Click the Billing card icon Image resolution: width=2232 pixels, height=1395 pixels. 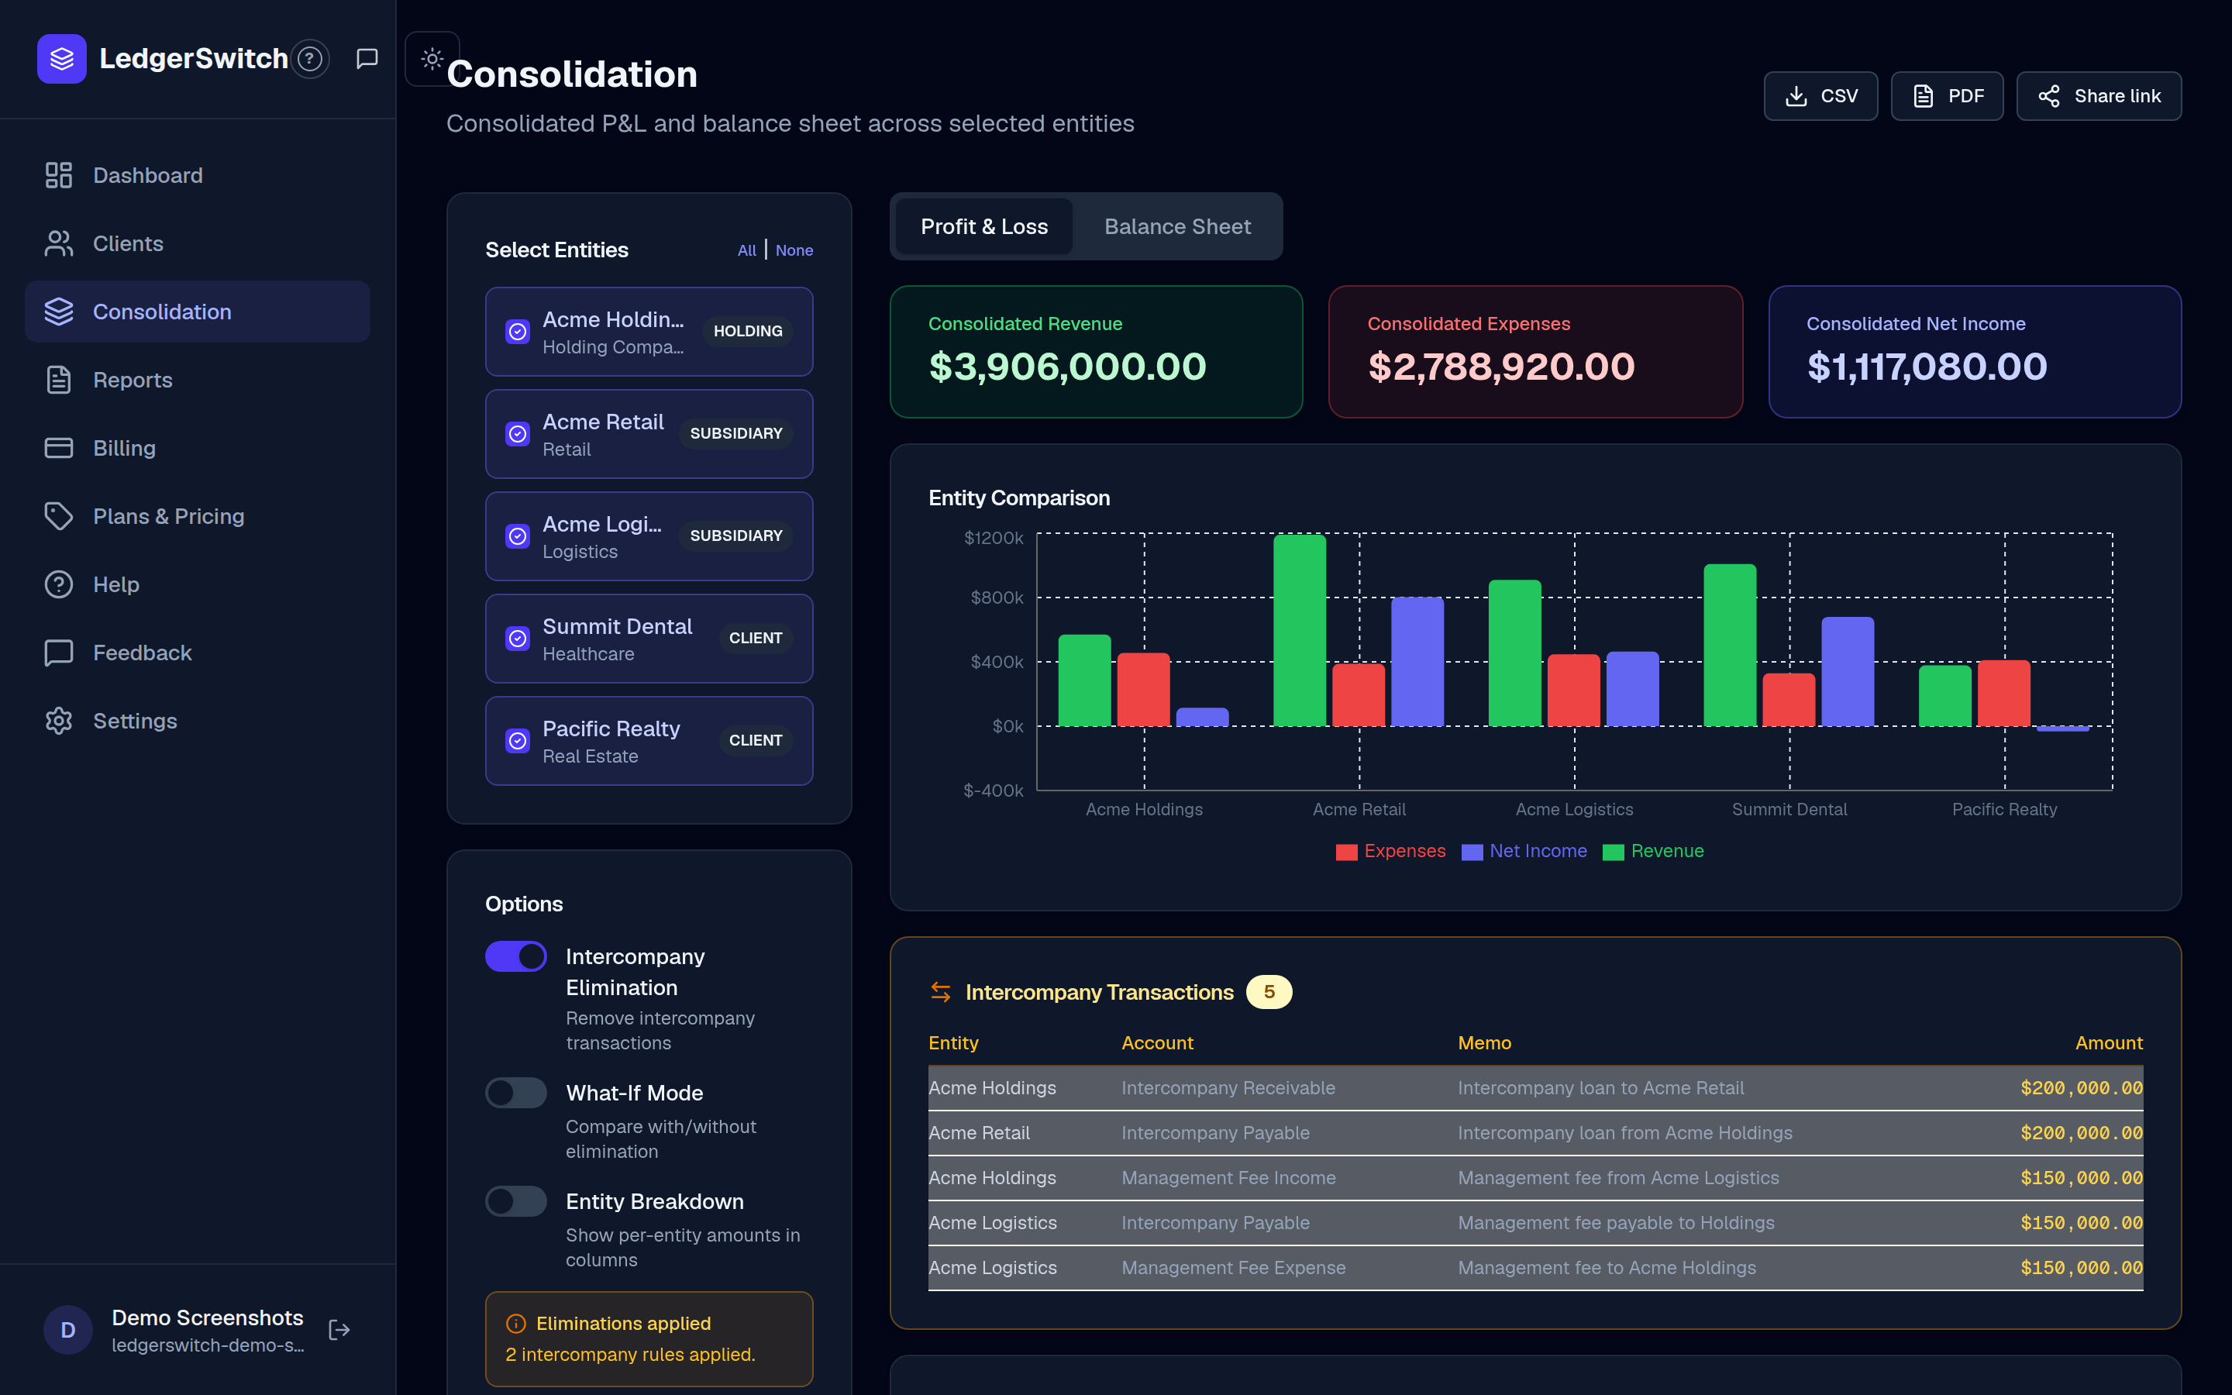tap(59, 449)
